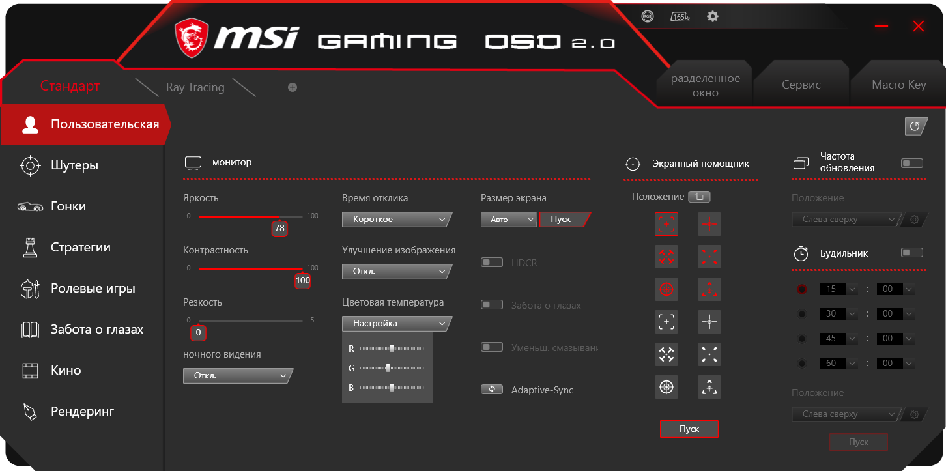Enable the Частота обновления switch
The height and width of the screenshot is (471, 946).
point(912,163)
